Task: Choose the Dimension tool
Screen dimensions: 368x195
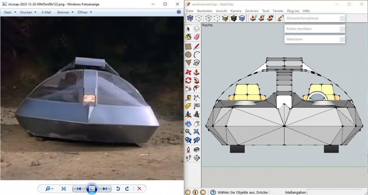Action: [196, 97]
